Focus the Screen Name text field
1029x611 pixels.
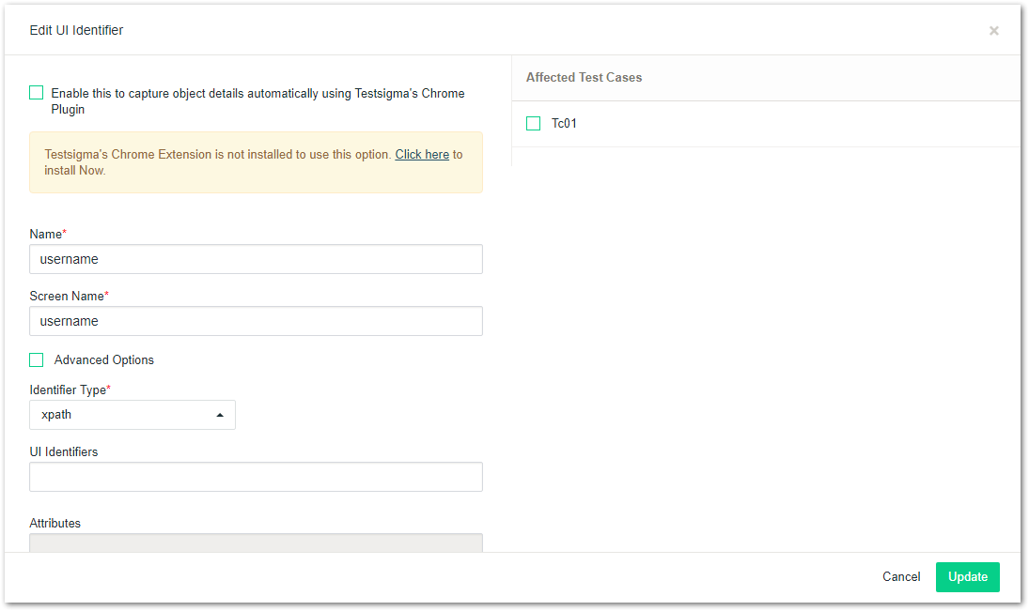[x=256, y=321]
